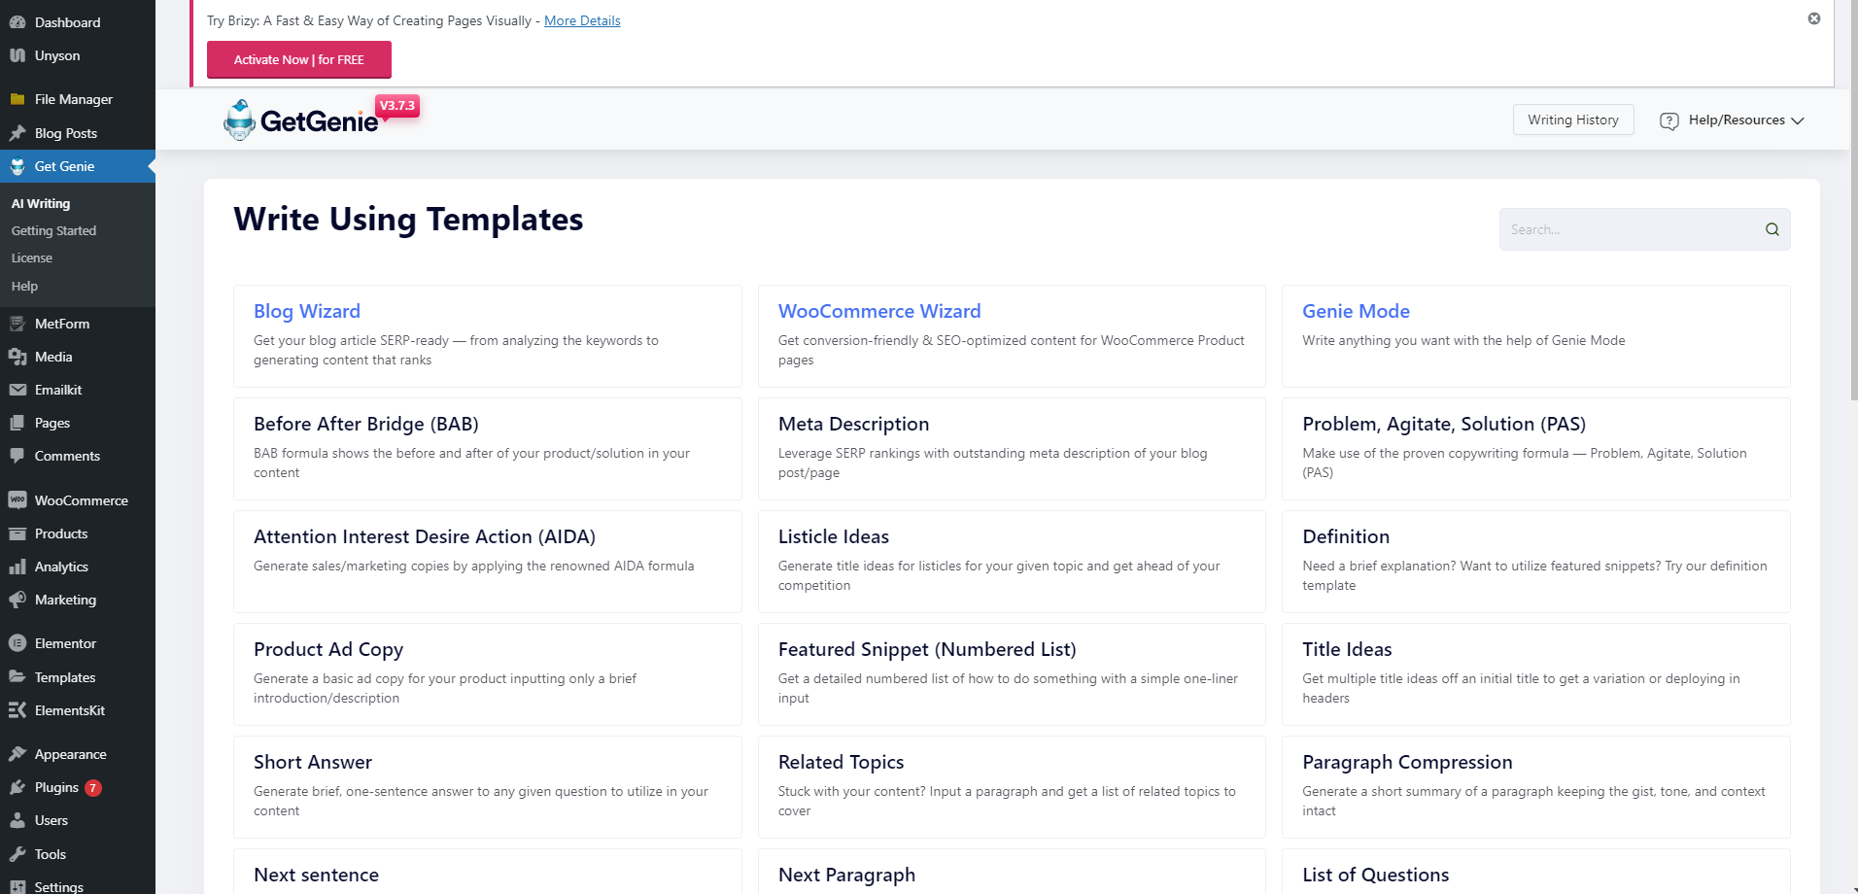The width and height of the screenshot is (1858, 894).
Task: Select the Definition template card
Action: [1536, 562]
